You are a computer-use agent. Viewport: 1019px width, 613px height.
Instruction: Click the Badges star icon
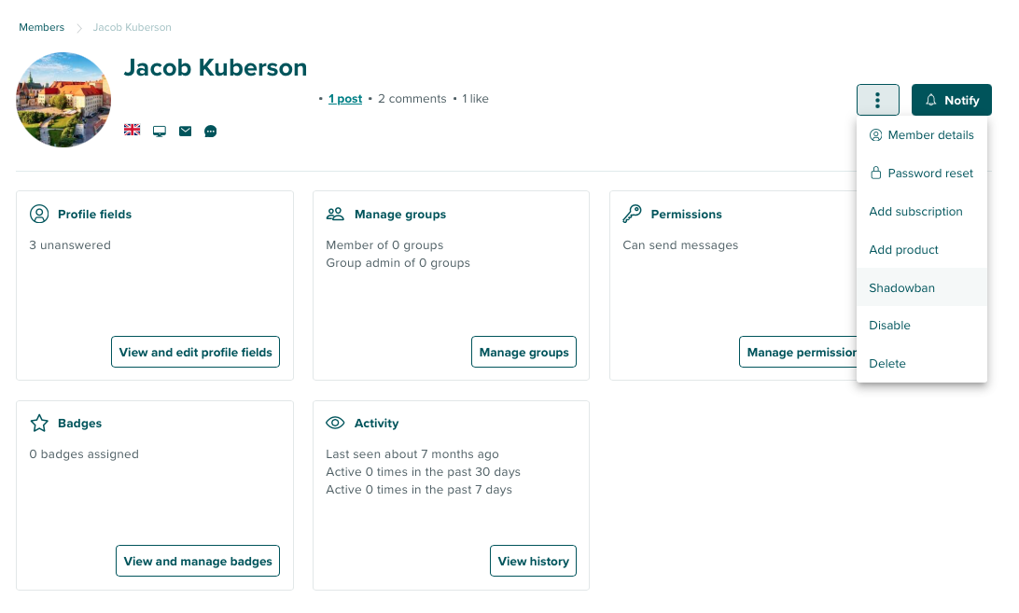click(x=39, y=423)
